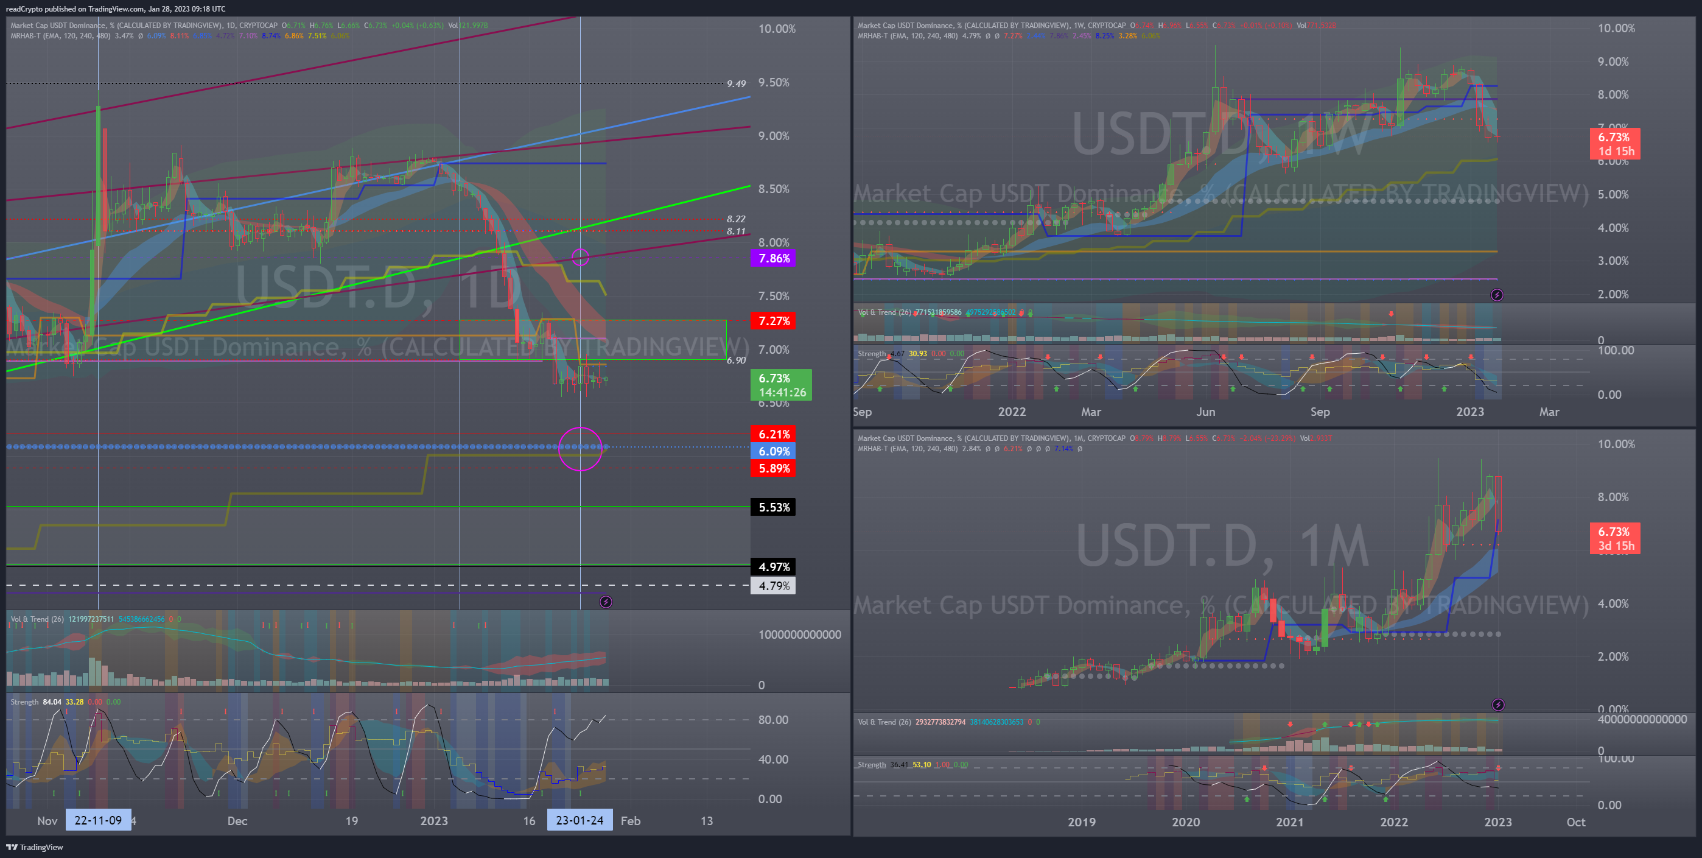Click the 8.22 horizontal line label
The image size is (1702, 858).
736,219
